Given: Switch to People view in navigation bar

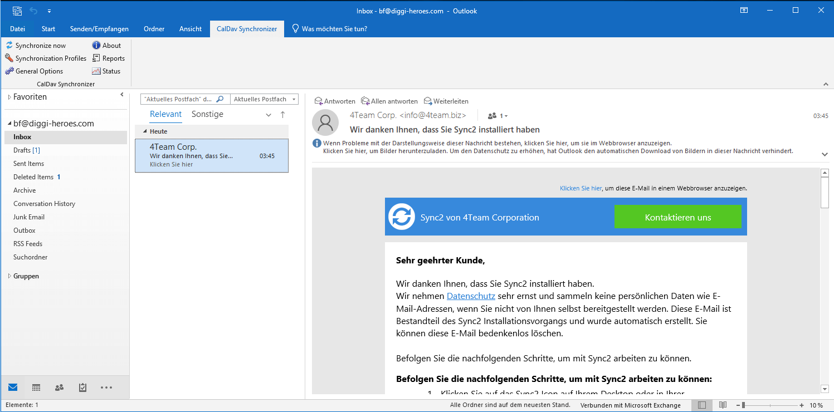Looking at the screenshot, I should [x=60, y=388].
